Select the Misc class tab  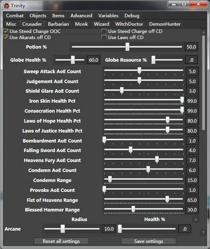coord(11,24)
